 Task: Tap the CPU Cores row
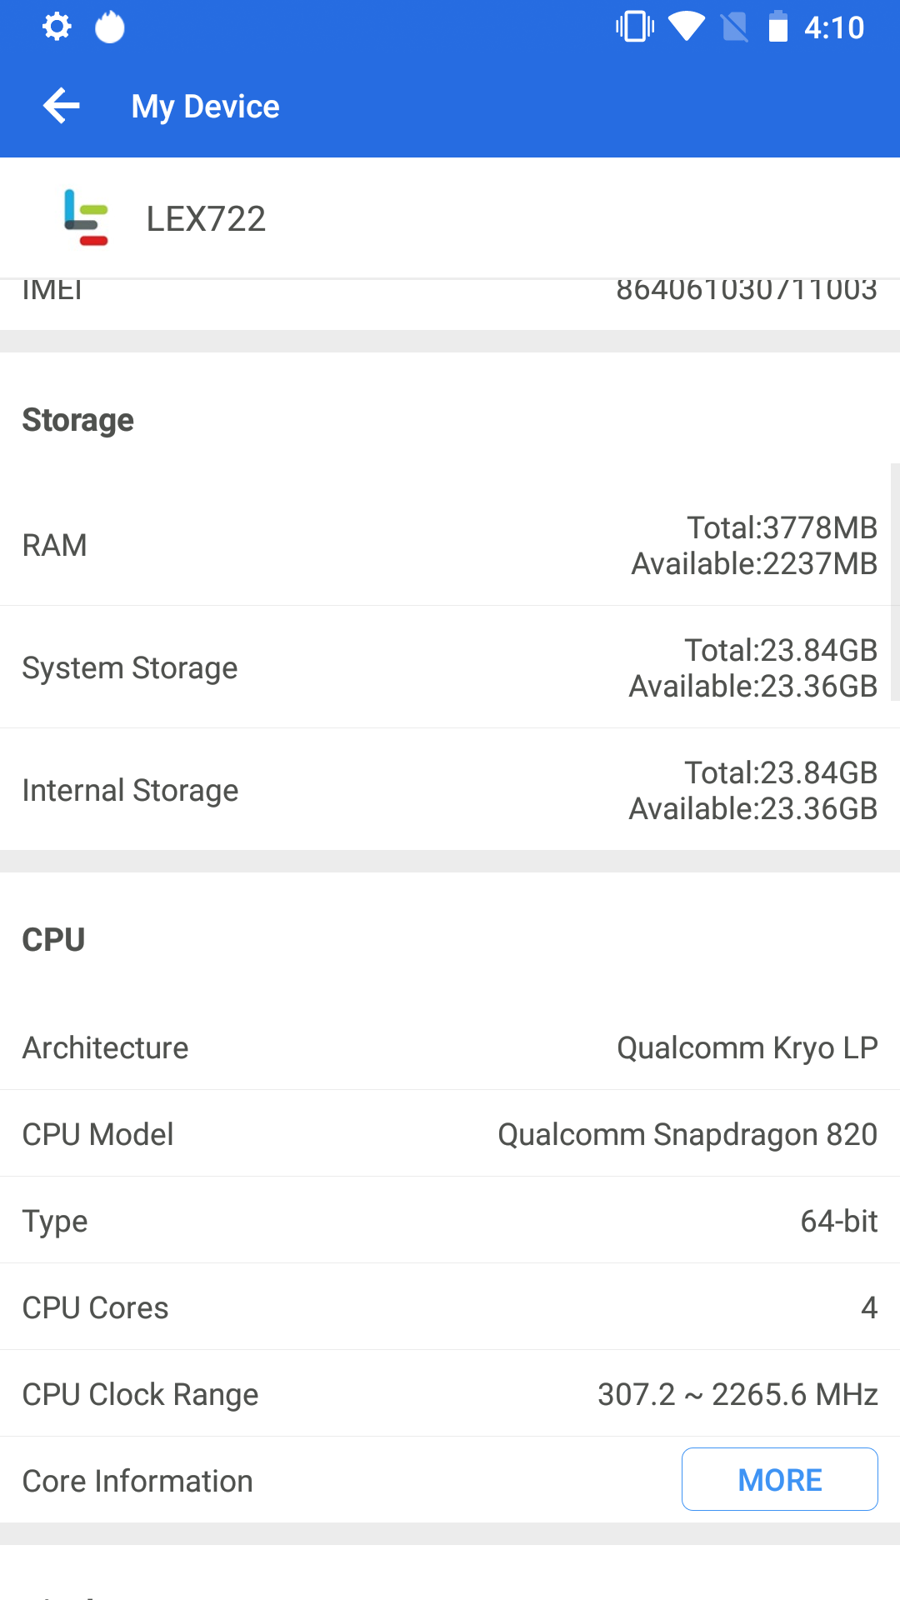coord(450,1307)
